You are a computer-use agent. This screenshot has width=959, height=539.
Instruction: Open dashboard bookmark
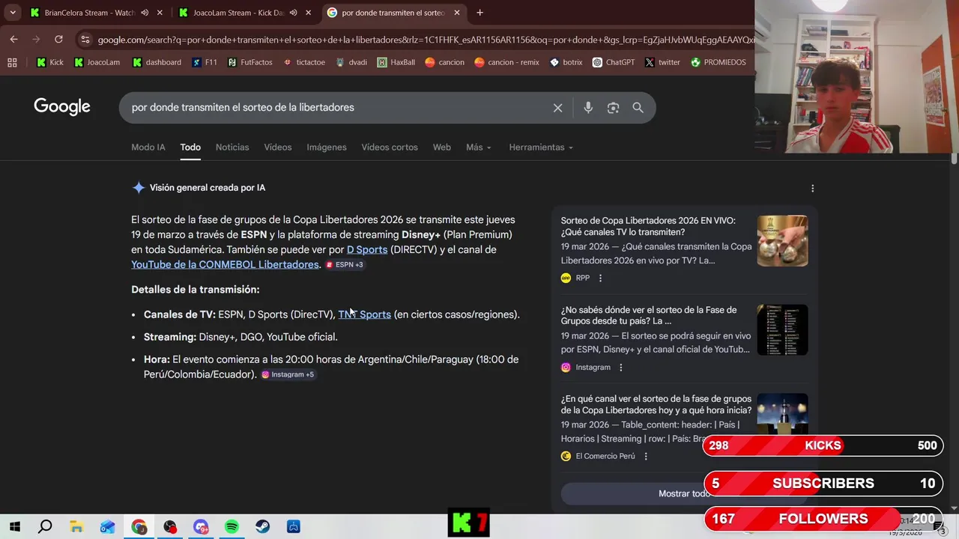[x=157, y=62]
